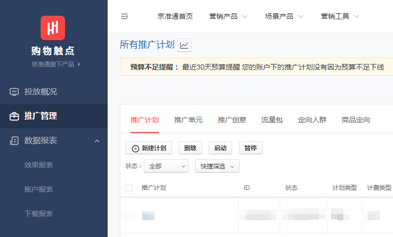Image resolution: width=393 pixels, height=237 pixels.
Task: Click the 购物触点 red logo icon
Action: click(53, 28)
